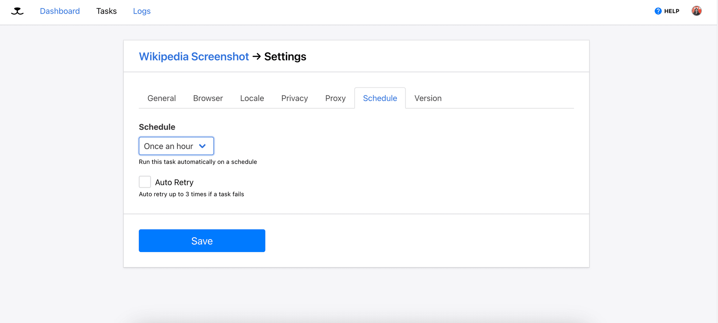
Task: Switch to the Browser tab
Action: coord(208,98)
